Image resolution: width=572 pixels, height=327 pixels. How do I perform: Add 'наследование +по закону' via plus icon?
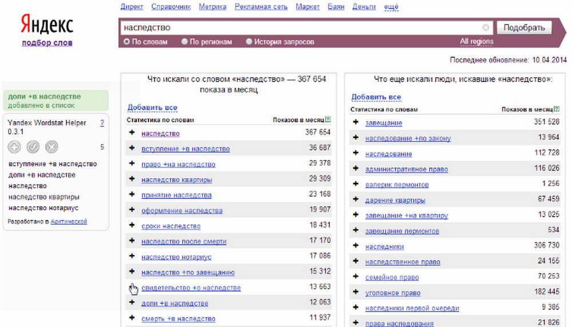point(356,137)
